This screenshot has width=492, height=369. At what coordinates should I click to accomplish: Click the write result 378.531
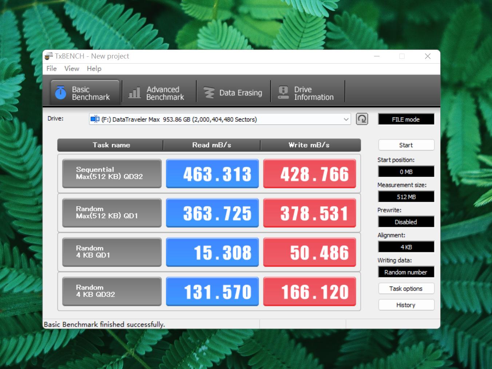(x=310, y=213)
